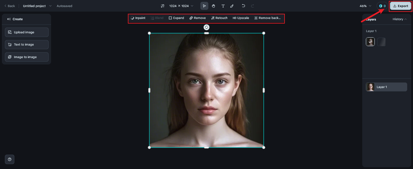The image size is (413, 169).
Task: Click the top-left corner resize handle
Action: (149, 33)
